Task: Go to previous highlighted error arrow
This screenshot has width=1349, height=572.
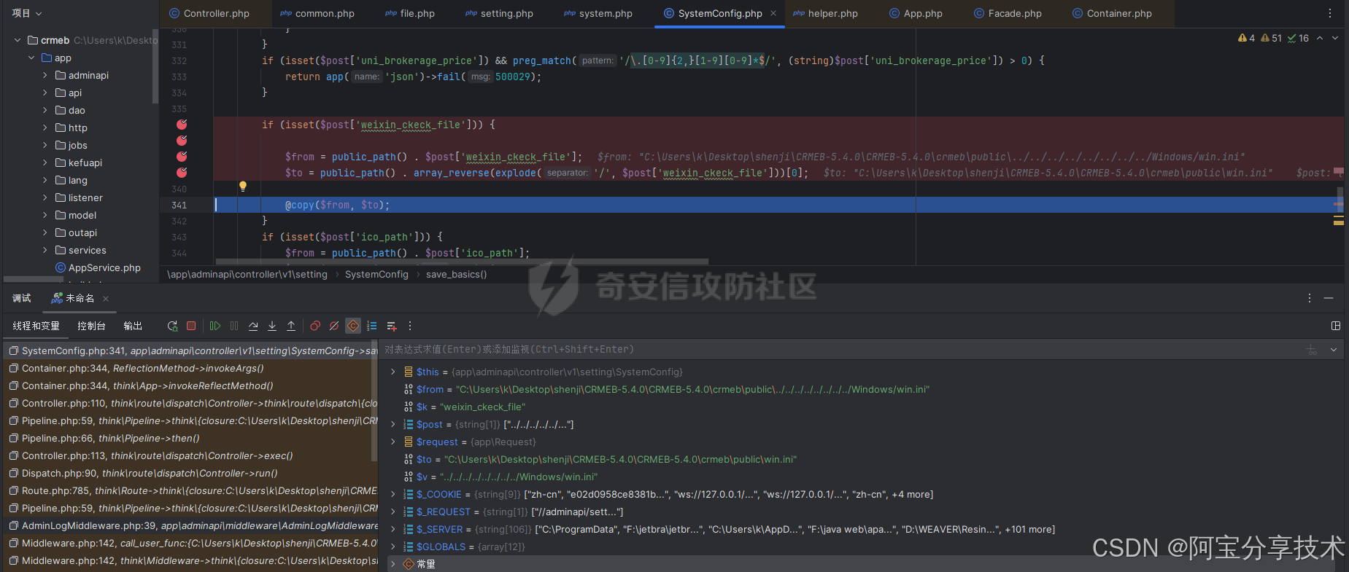Action: point(1320,38)
